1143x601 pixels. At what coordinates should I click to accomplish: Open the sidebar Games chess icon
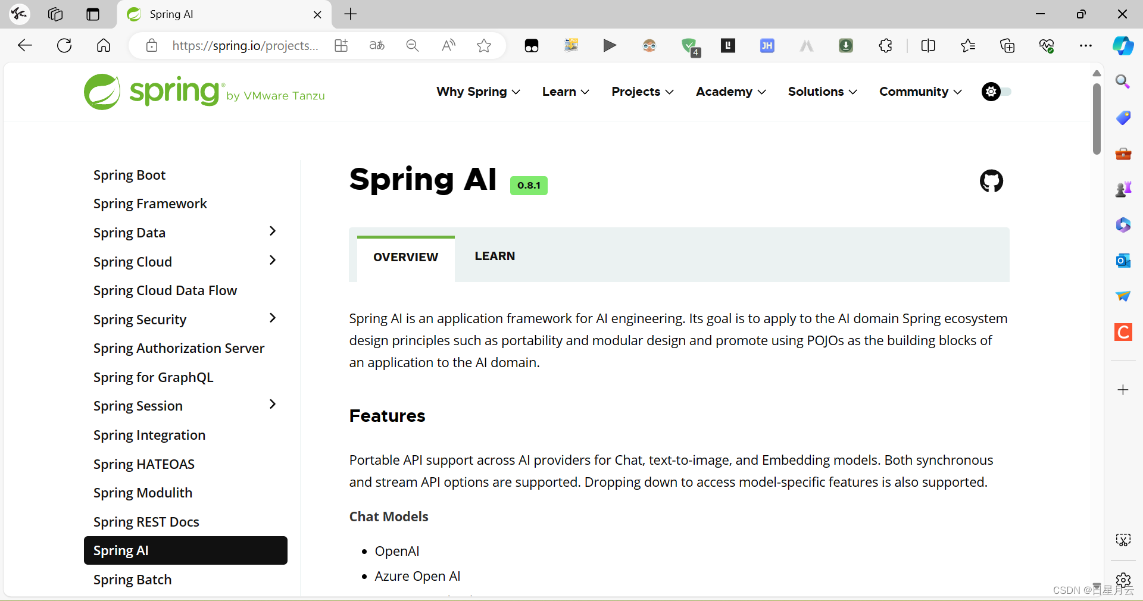[1123, 189]
